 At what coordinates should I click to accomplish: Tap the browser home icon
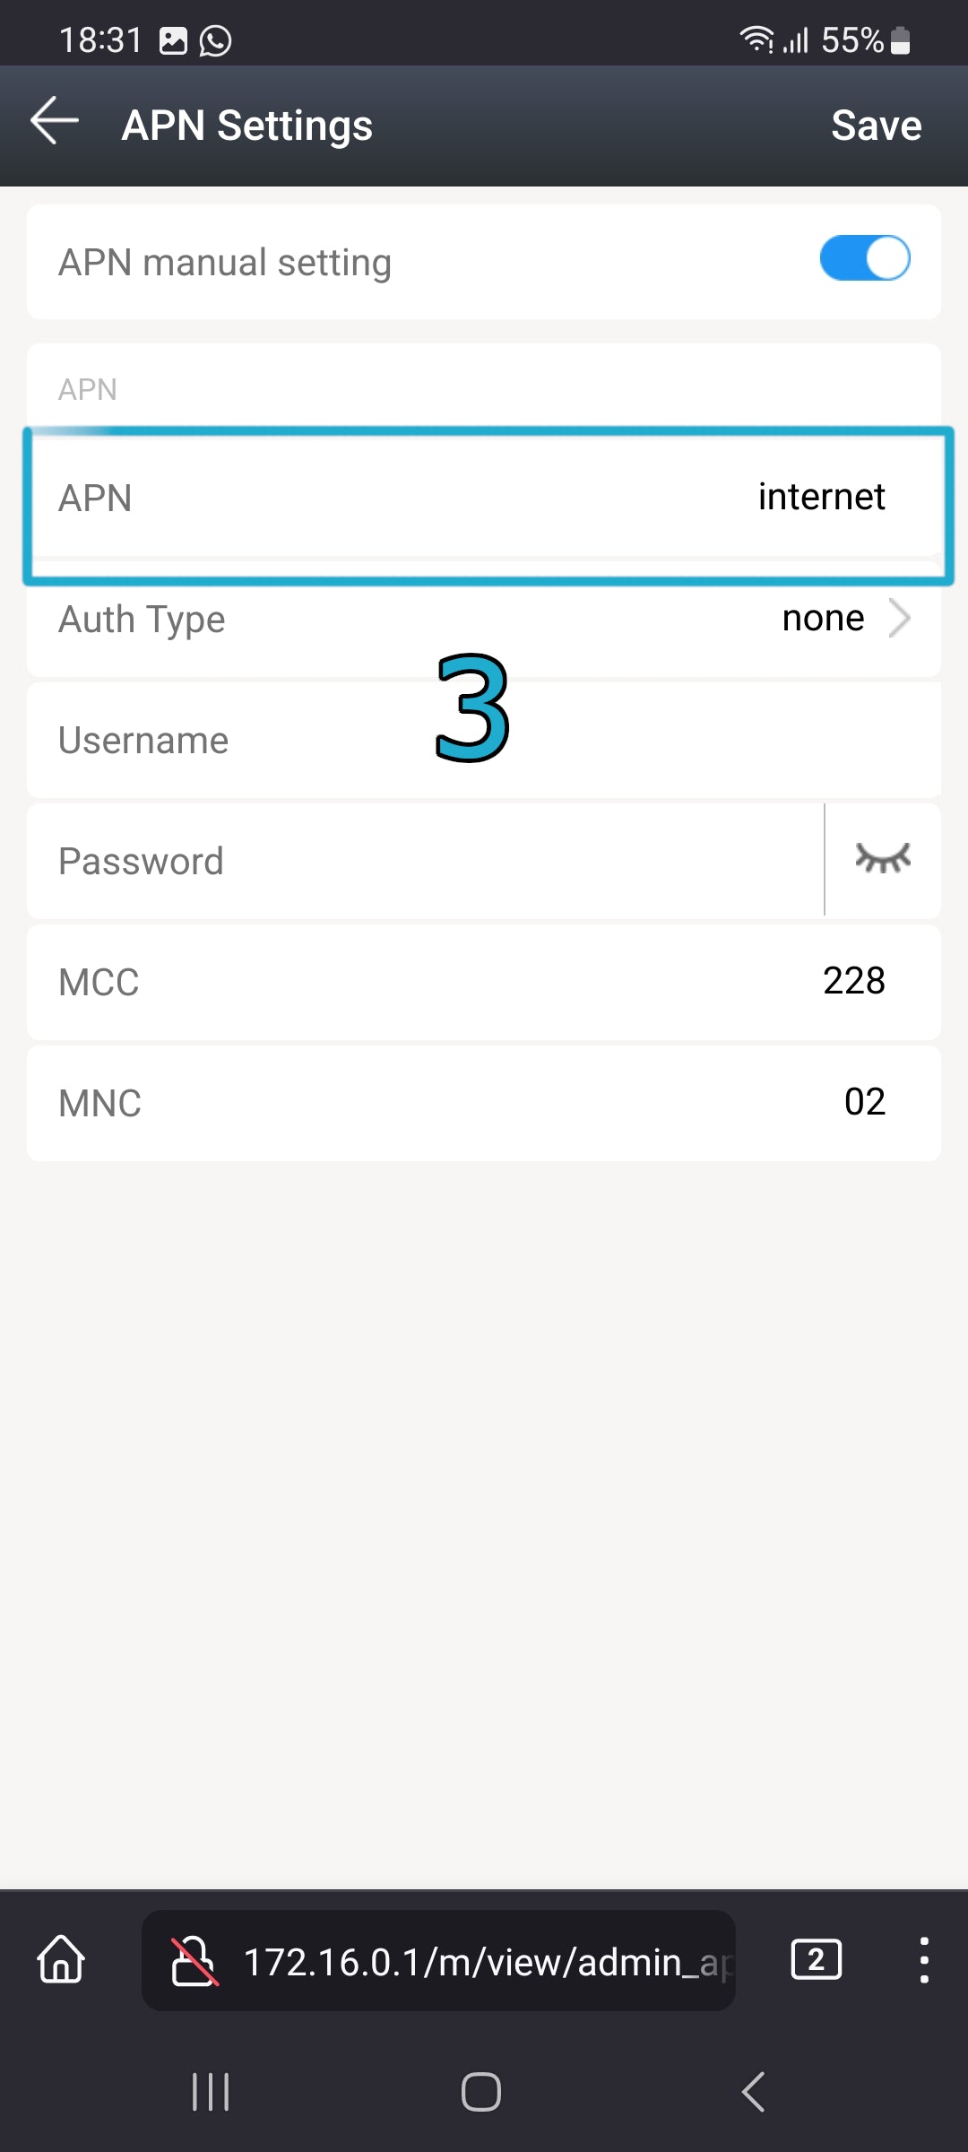tap(61, 1959)
